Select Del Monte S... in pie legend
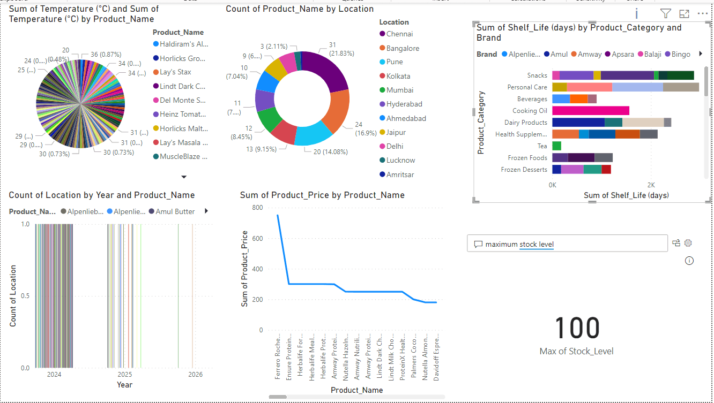The image size is (714, 403). (x=180, y=100)
